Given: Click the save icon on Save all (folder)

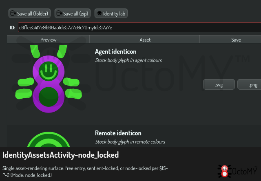Looking at the screenshot, I should pos(13,13).
